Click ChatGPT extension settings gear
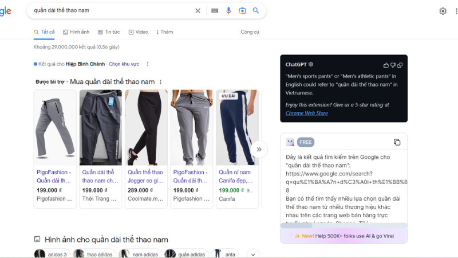458x258 pixels. click(311, 64)
